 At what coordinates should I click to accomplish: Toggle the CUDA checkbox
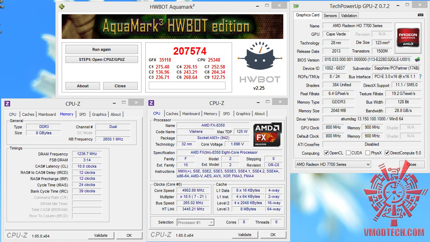(348, 153)
